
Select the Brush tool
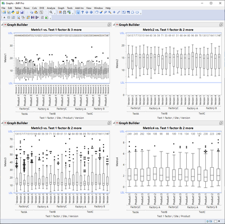coord(101,12)
